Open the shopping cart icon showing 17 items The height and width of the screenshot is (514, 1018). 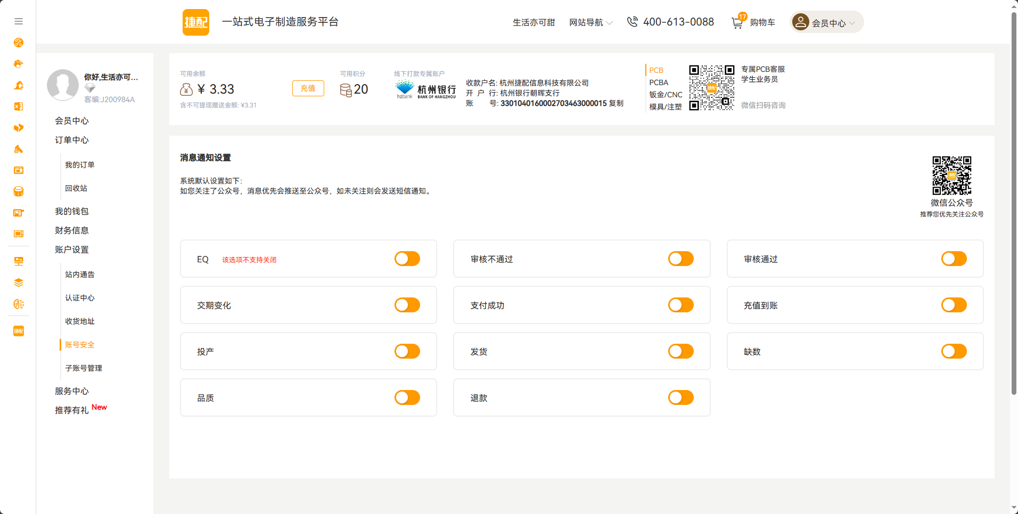737,23
